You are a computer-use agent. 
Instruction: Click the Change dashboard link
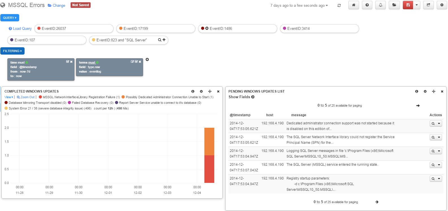click(x=56, y=5)
